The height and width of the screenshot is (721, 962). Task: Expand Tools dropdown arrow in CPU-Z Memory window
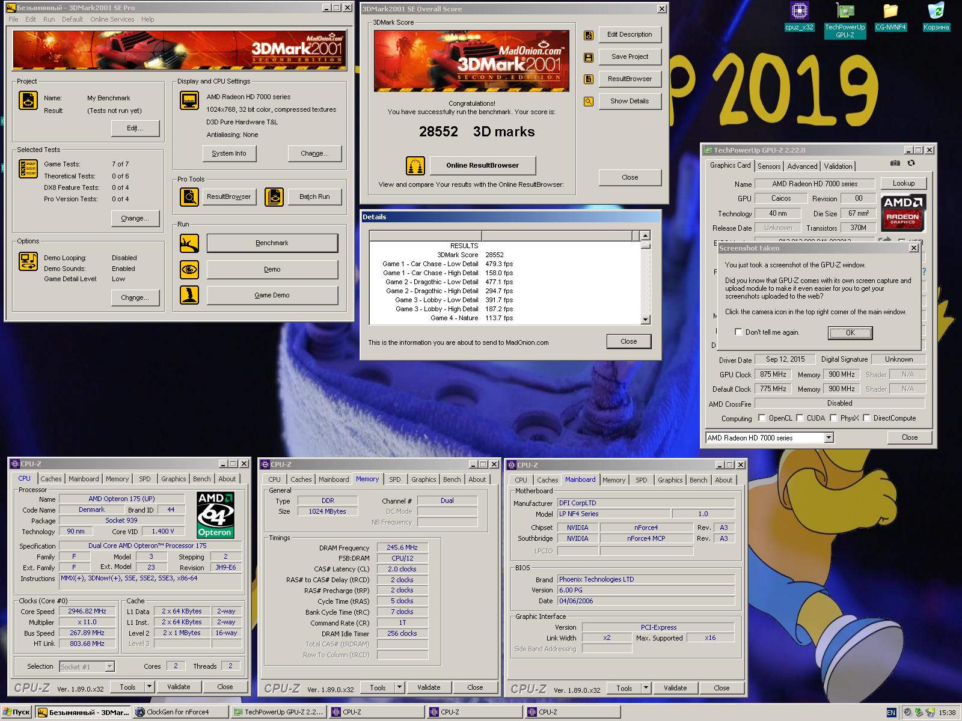(x=400, y=687)
